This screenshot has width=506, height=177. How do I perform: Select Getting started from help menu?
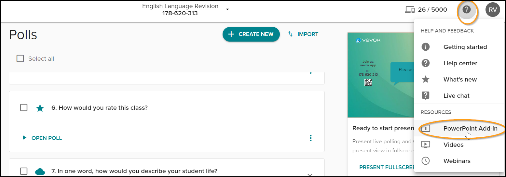pos(459,47)
